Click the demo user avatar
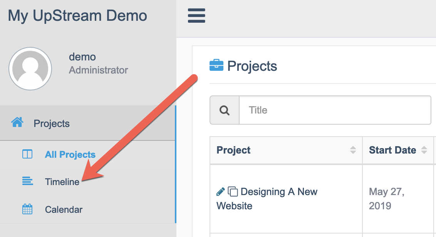This screenshot has height=237, width=436. click(30, 68)
